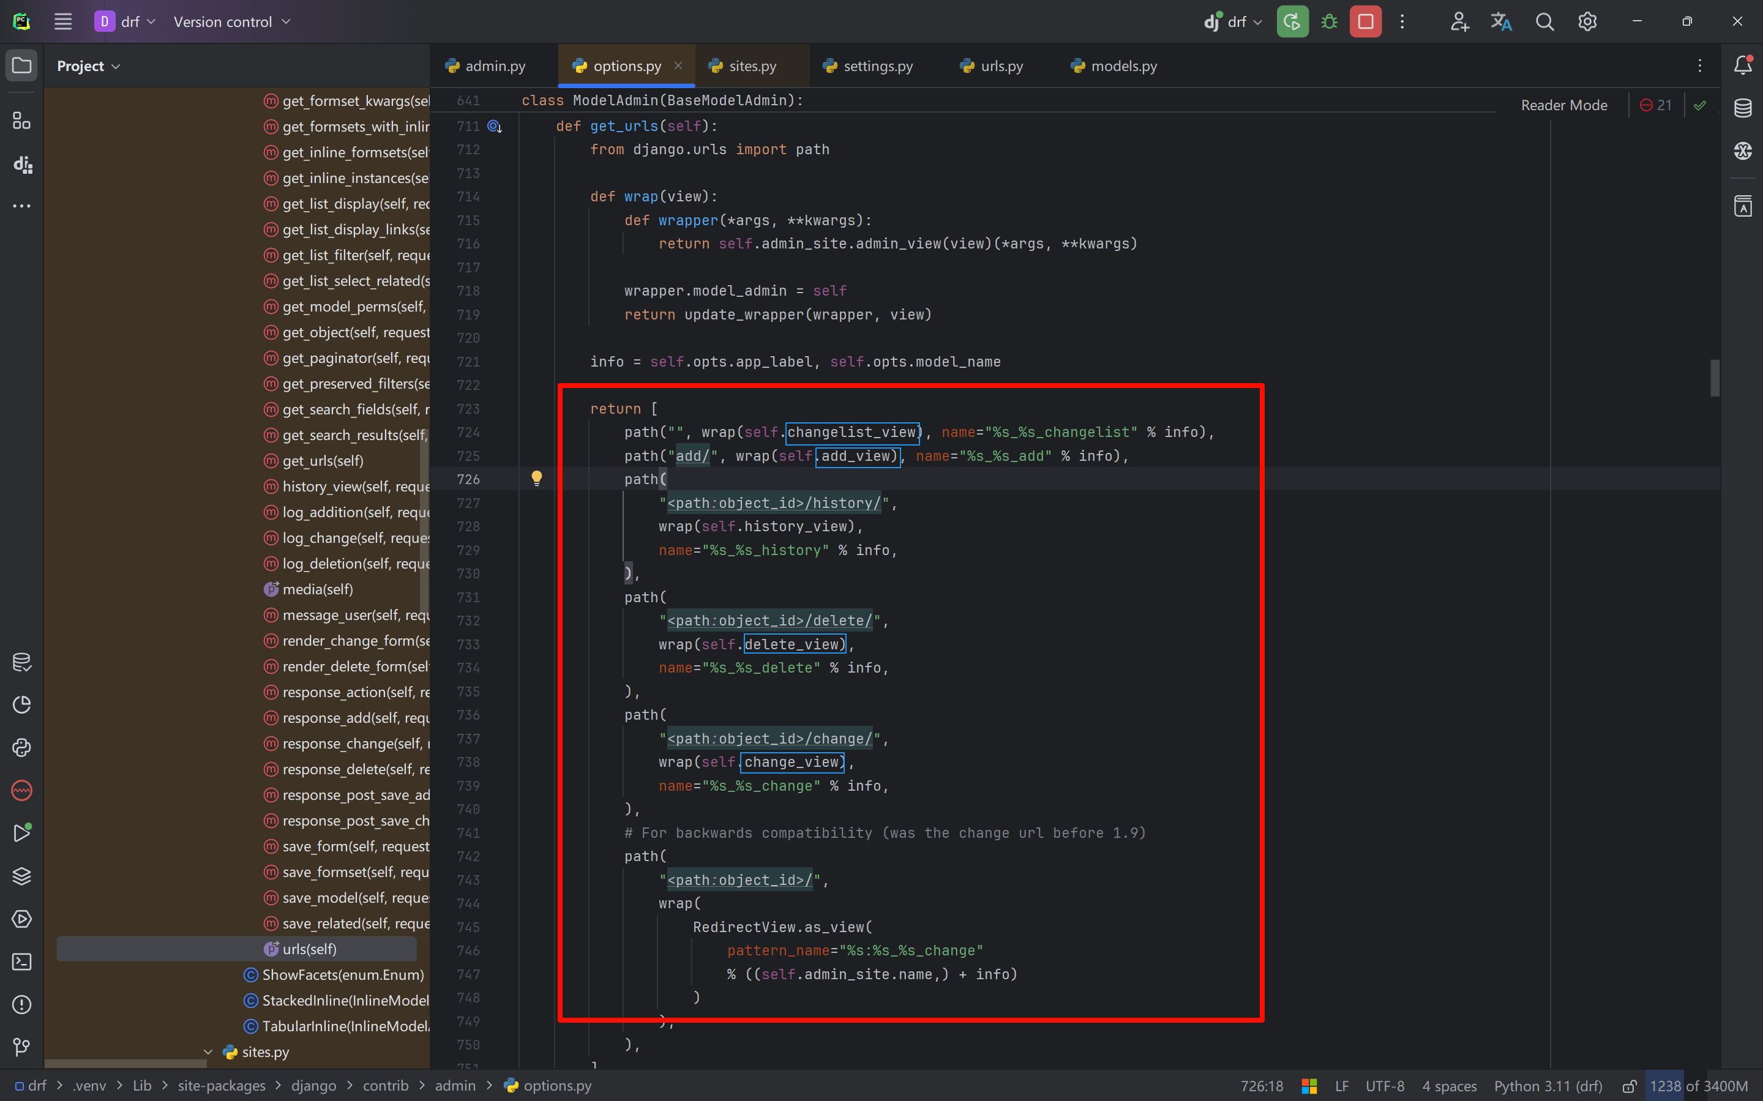
Task: Open the Notifications bell
Action: [1743, 65]
